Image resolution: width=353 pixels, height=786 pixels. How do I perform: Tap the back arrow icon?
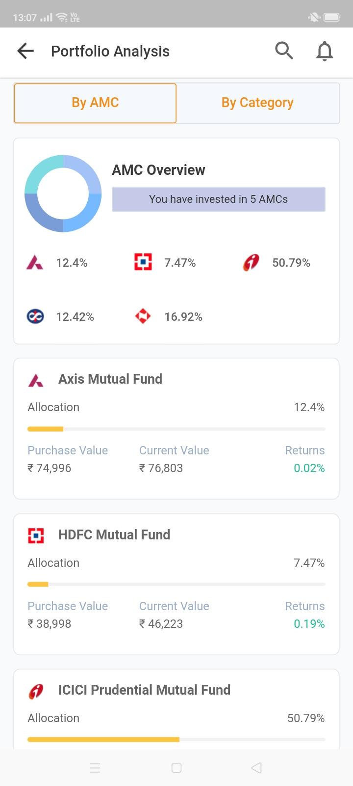(x=25, y=51)
